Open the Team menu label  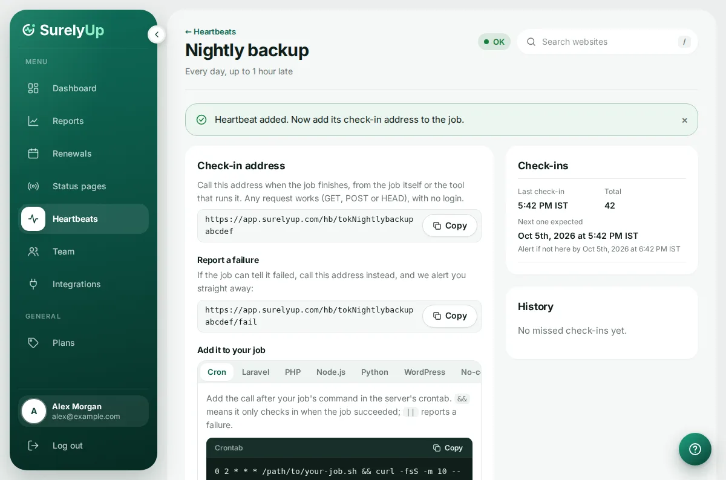[64, 251]
